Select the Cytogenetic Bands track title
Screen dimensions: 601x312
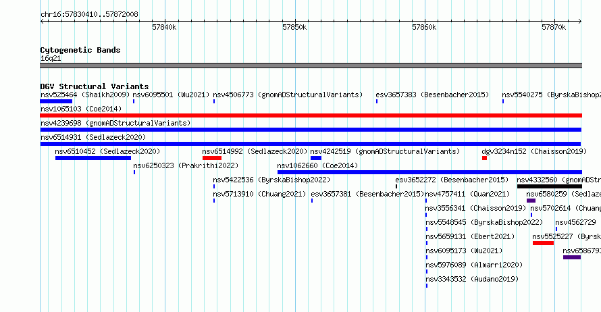(x=80, y=50)
